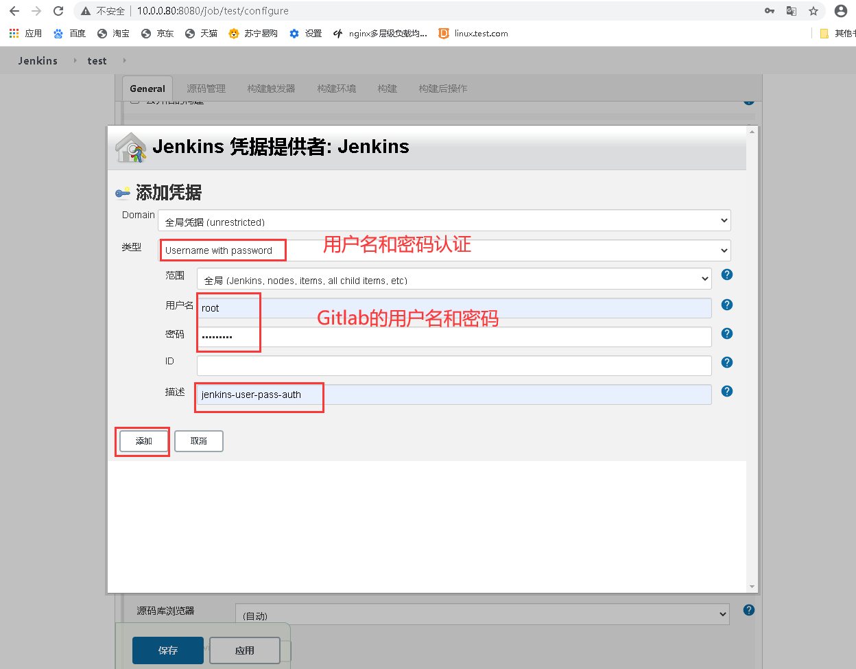Open the nginx多层级负载均 bookmark
856x669 pixels.
click(x=380, y=33)
